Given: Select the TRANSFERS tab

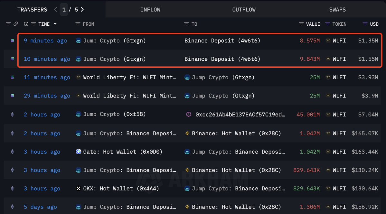Looking at the screenshot, I should coord(32,10).
